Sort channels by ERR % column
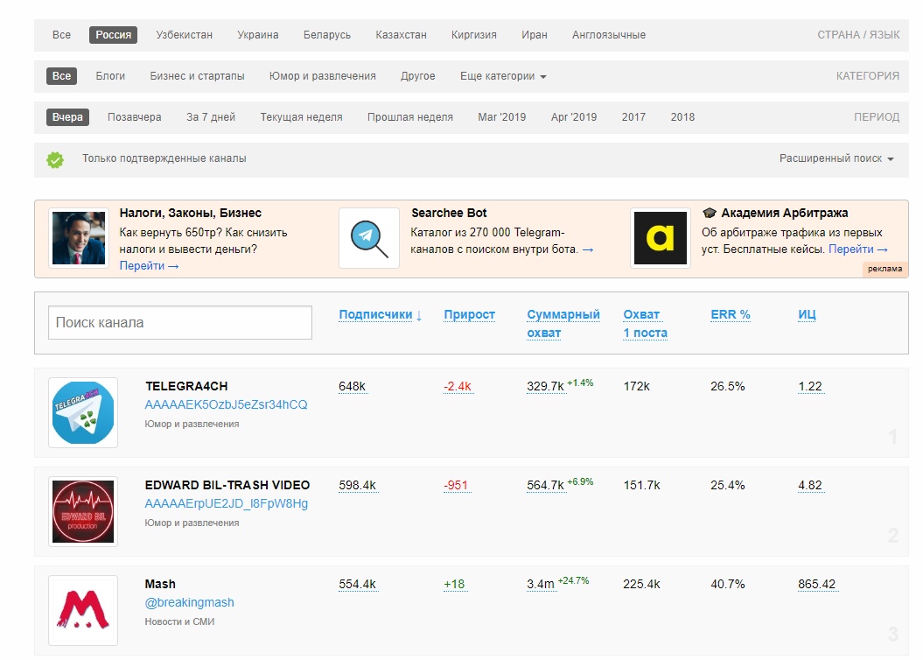Screen dimensions: 923x660 tap(730, 315)
